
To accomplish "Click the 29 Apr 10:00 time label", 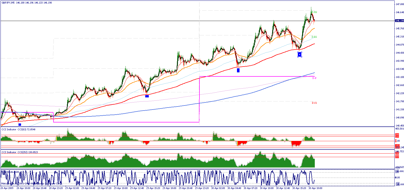I will 121,188.
